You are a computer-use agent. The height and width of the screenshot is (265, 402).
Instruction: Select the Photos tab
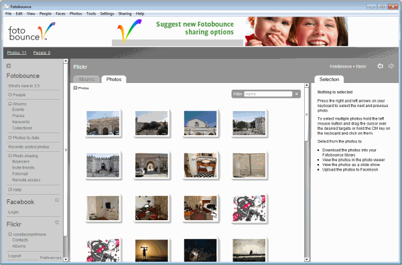(x=114, y=80)
